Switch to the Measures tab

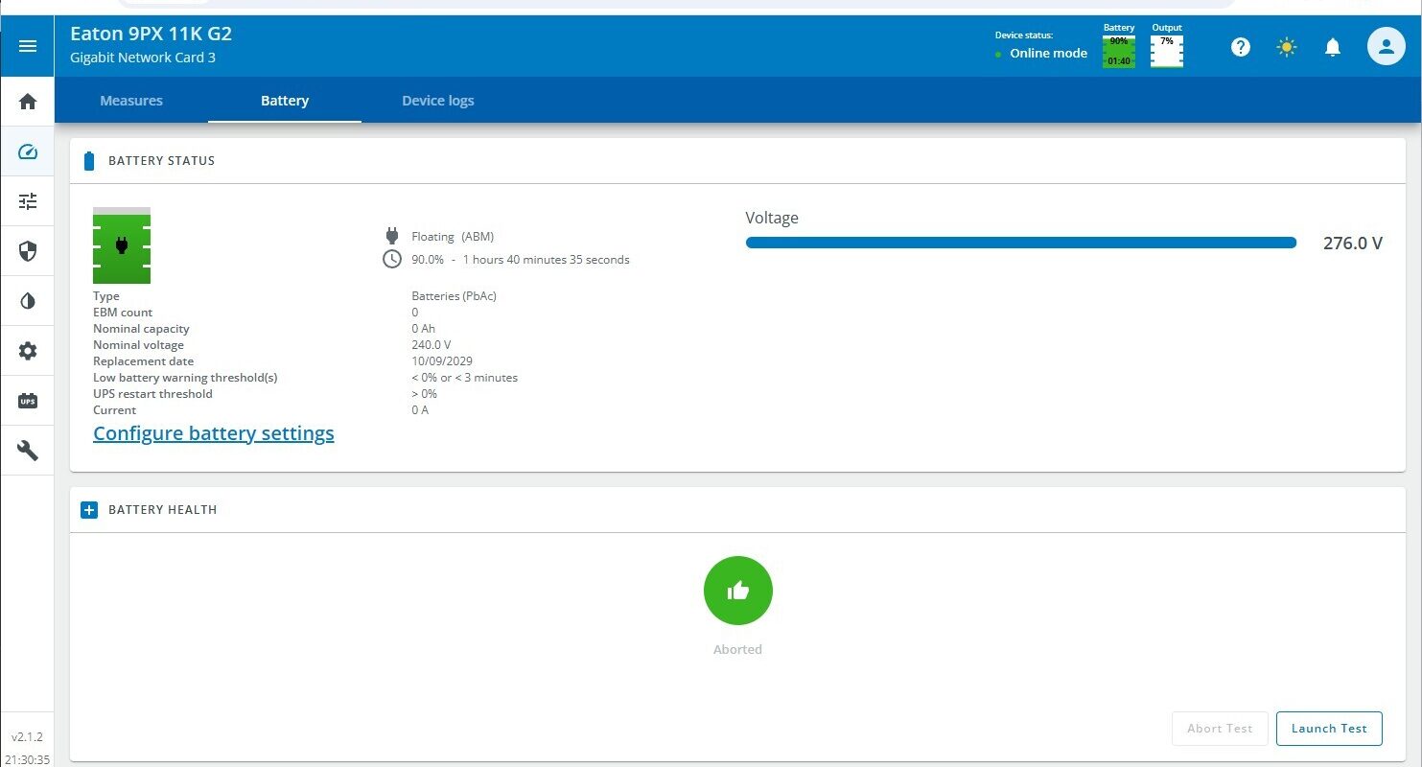pyautogui.click(x=131, y=101)
